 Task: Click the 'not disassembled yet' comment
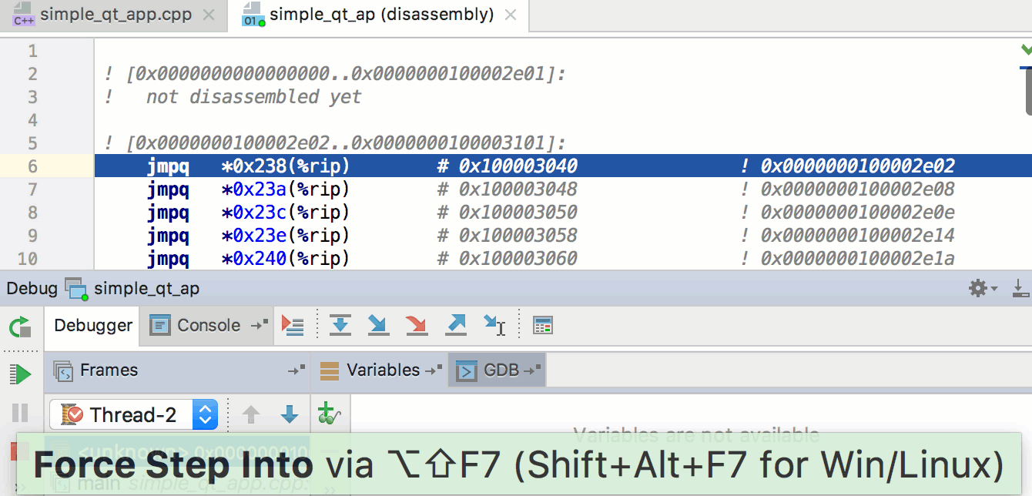(x=253, y=97)
